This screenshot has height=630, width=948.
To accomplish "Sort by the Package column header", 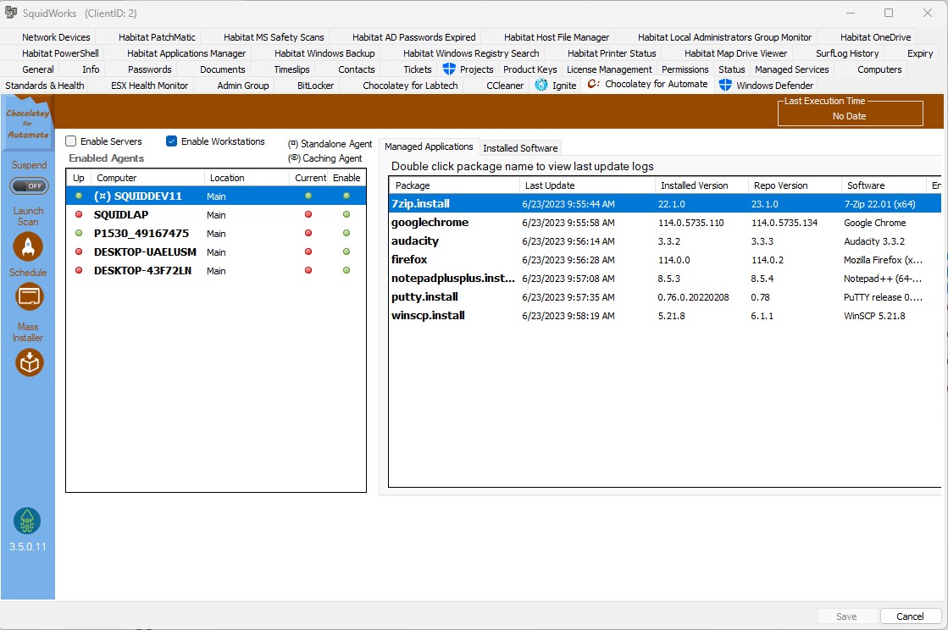I will tap(454, 185).
